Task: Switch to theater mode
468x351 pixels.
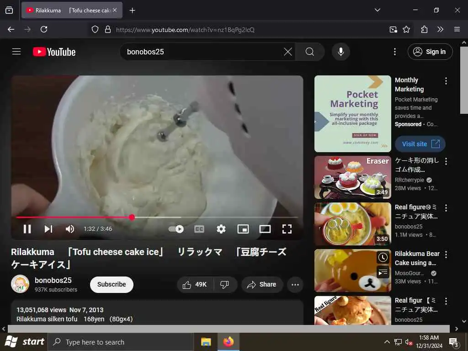Action: 265,229
